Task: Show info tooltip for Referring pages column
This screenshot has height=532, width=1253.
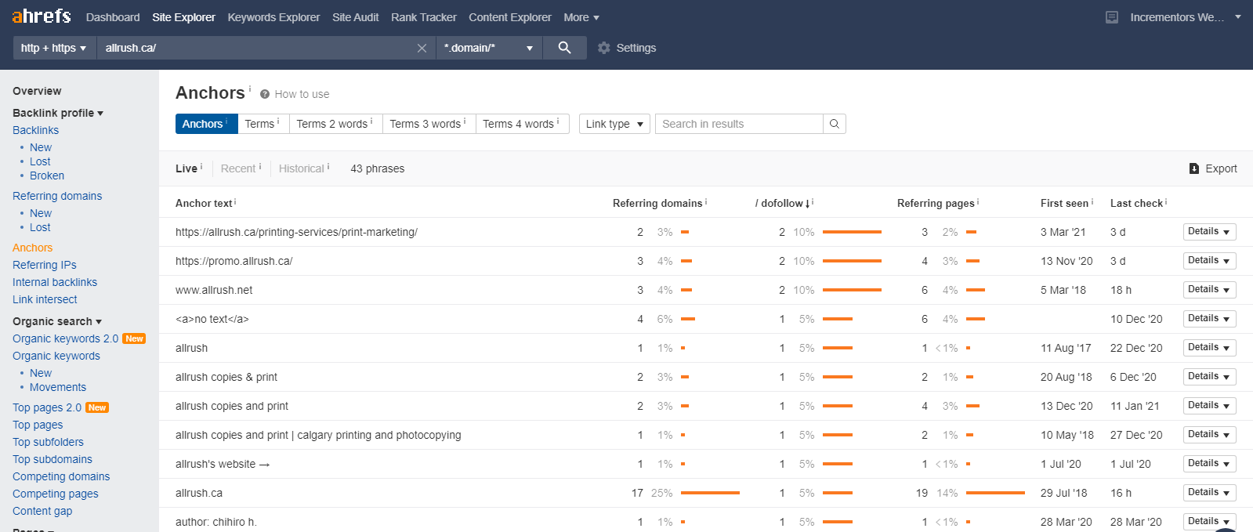Action: [x=978, y=201]
